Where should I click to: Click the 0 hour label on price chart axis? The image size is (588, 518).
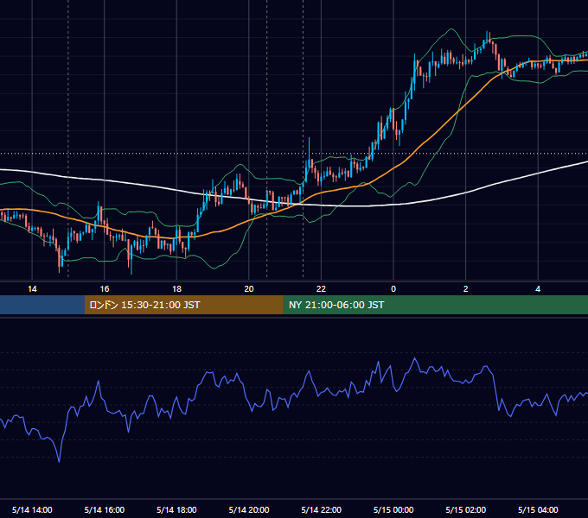(x=393, y=289)
